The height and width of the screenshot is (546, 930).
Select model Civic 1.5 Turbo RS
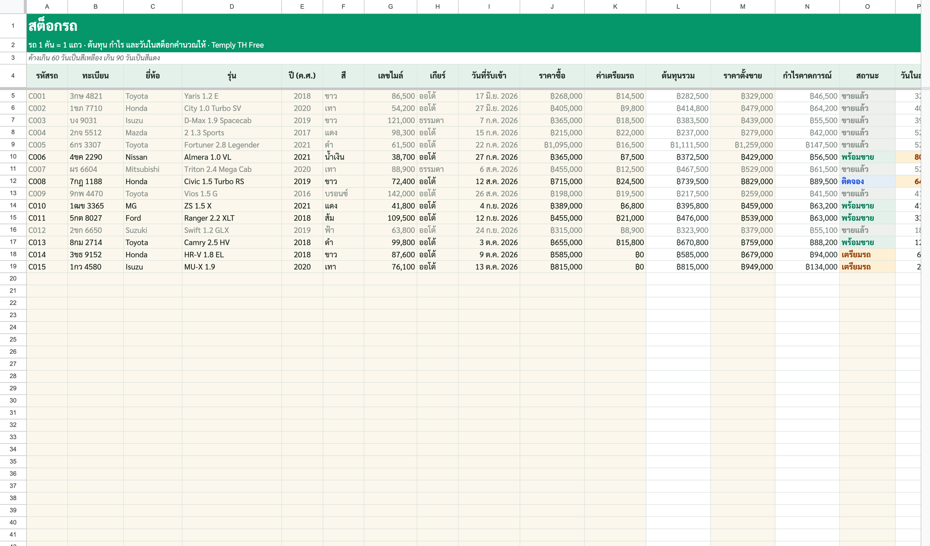(231, 181)
